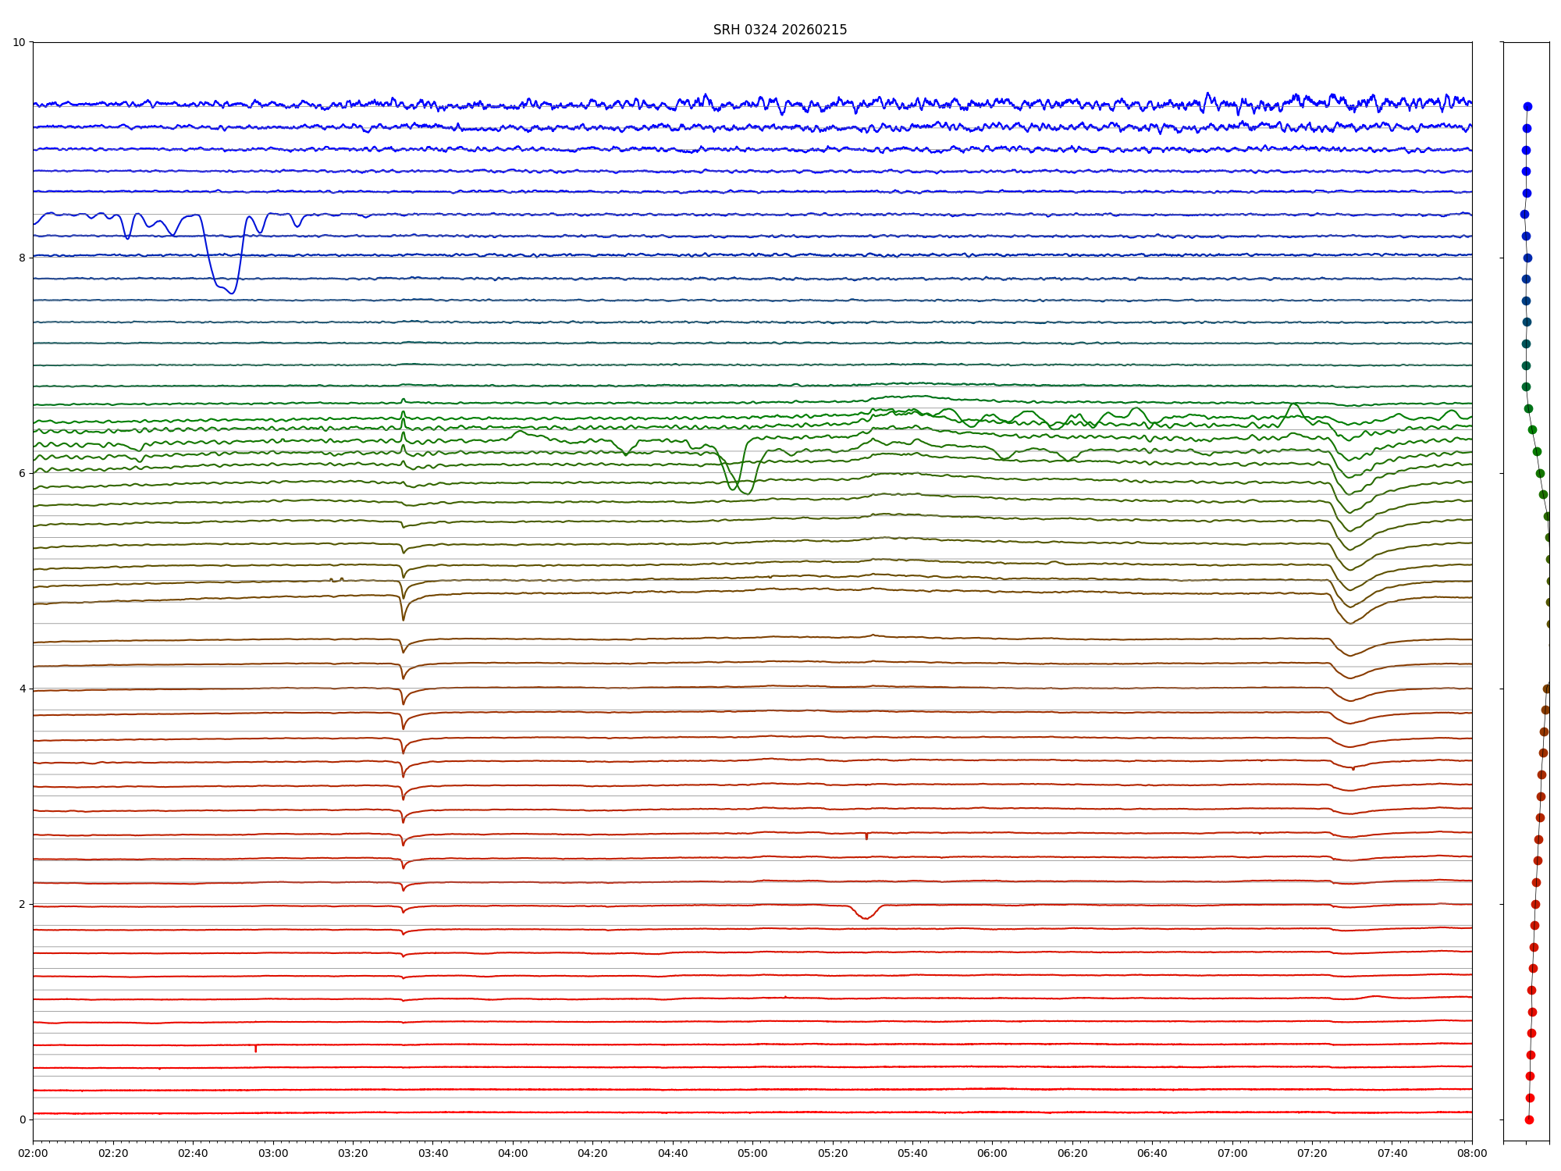Click the plot title SRH 0324 20260215

[780, 30]
